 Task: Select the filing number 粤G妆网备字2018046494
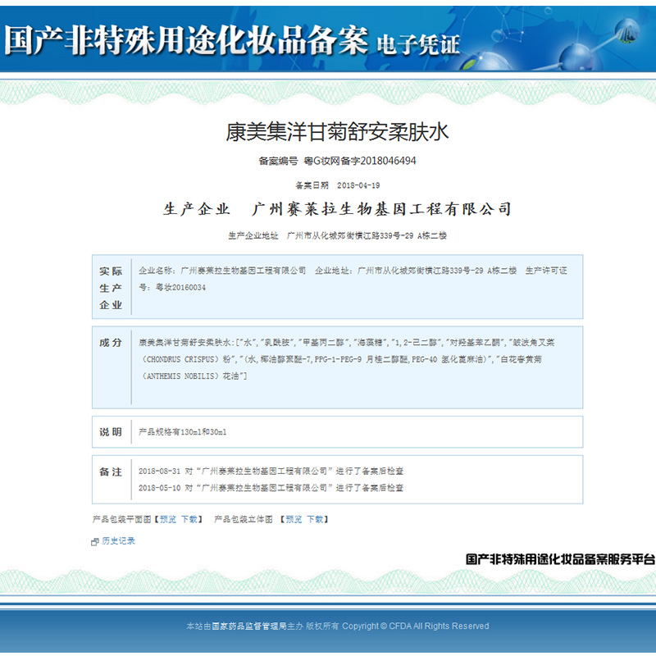click(360, 161)
